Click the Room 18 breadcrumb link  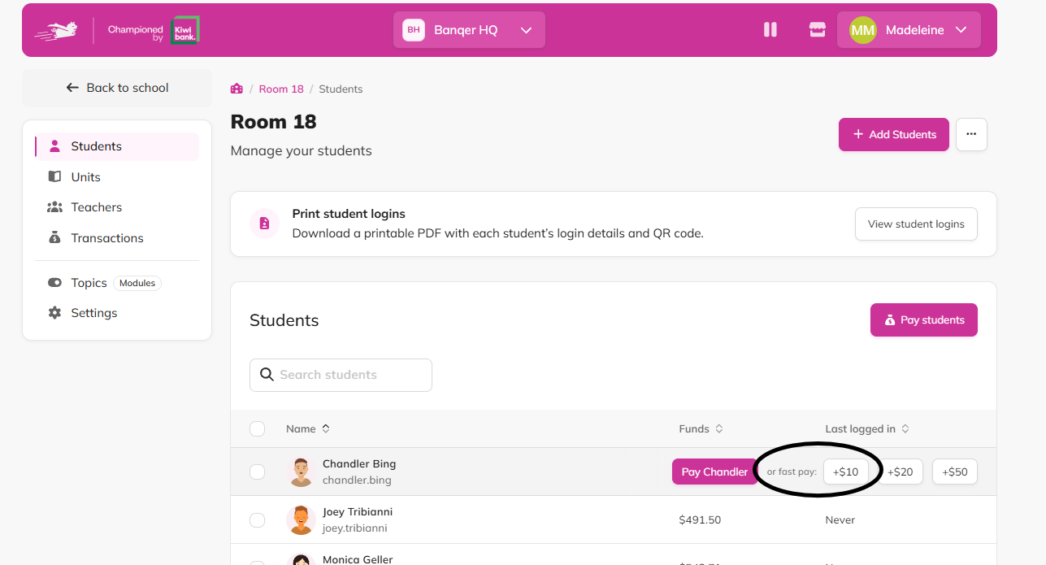281,89
